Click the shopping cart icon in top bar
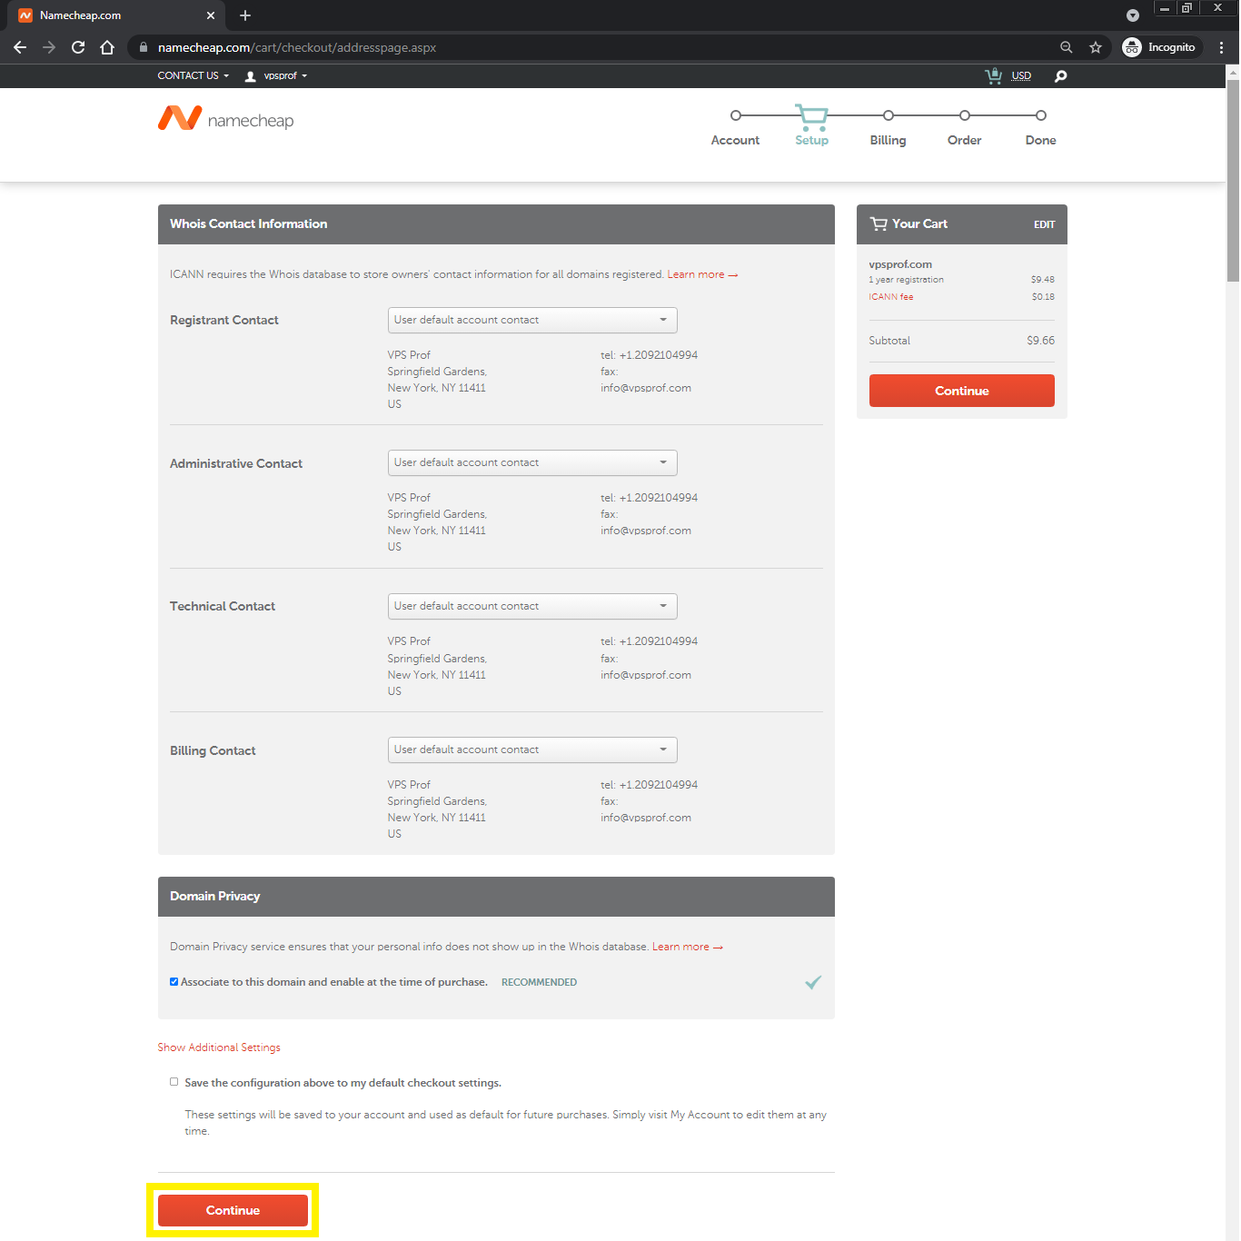Screen dimensions: 1241x1241 [x=993, y=76]
